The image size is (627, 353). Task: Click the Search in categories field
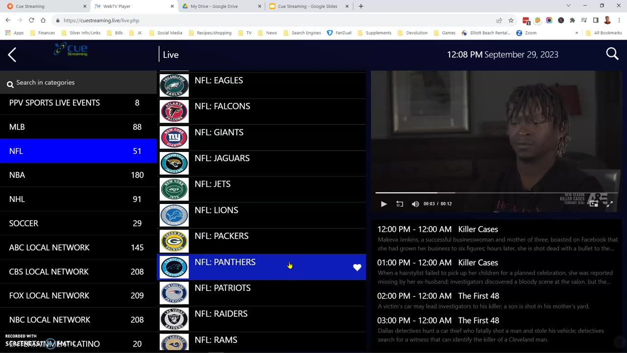point(78,82)
